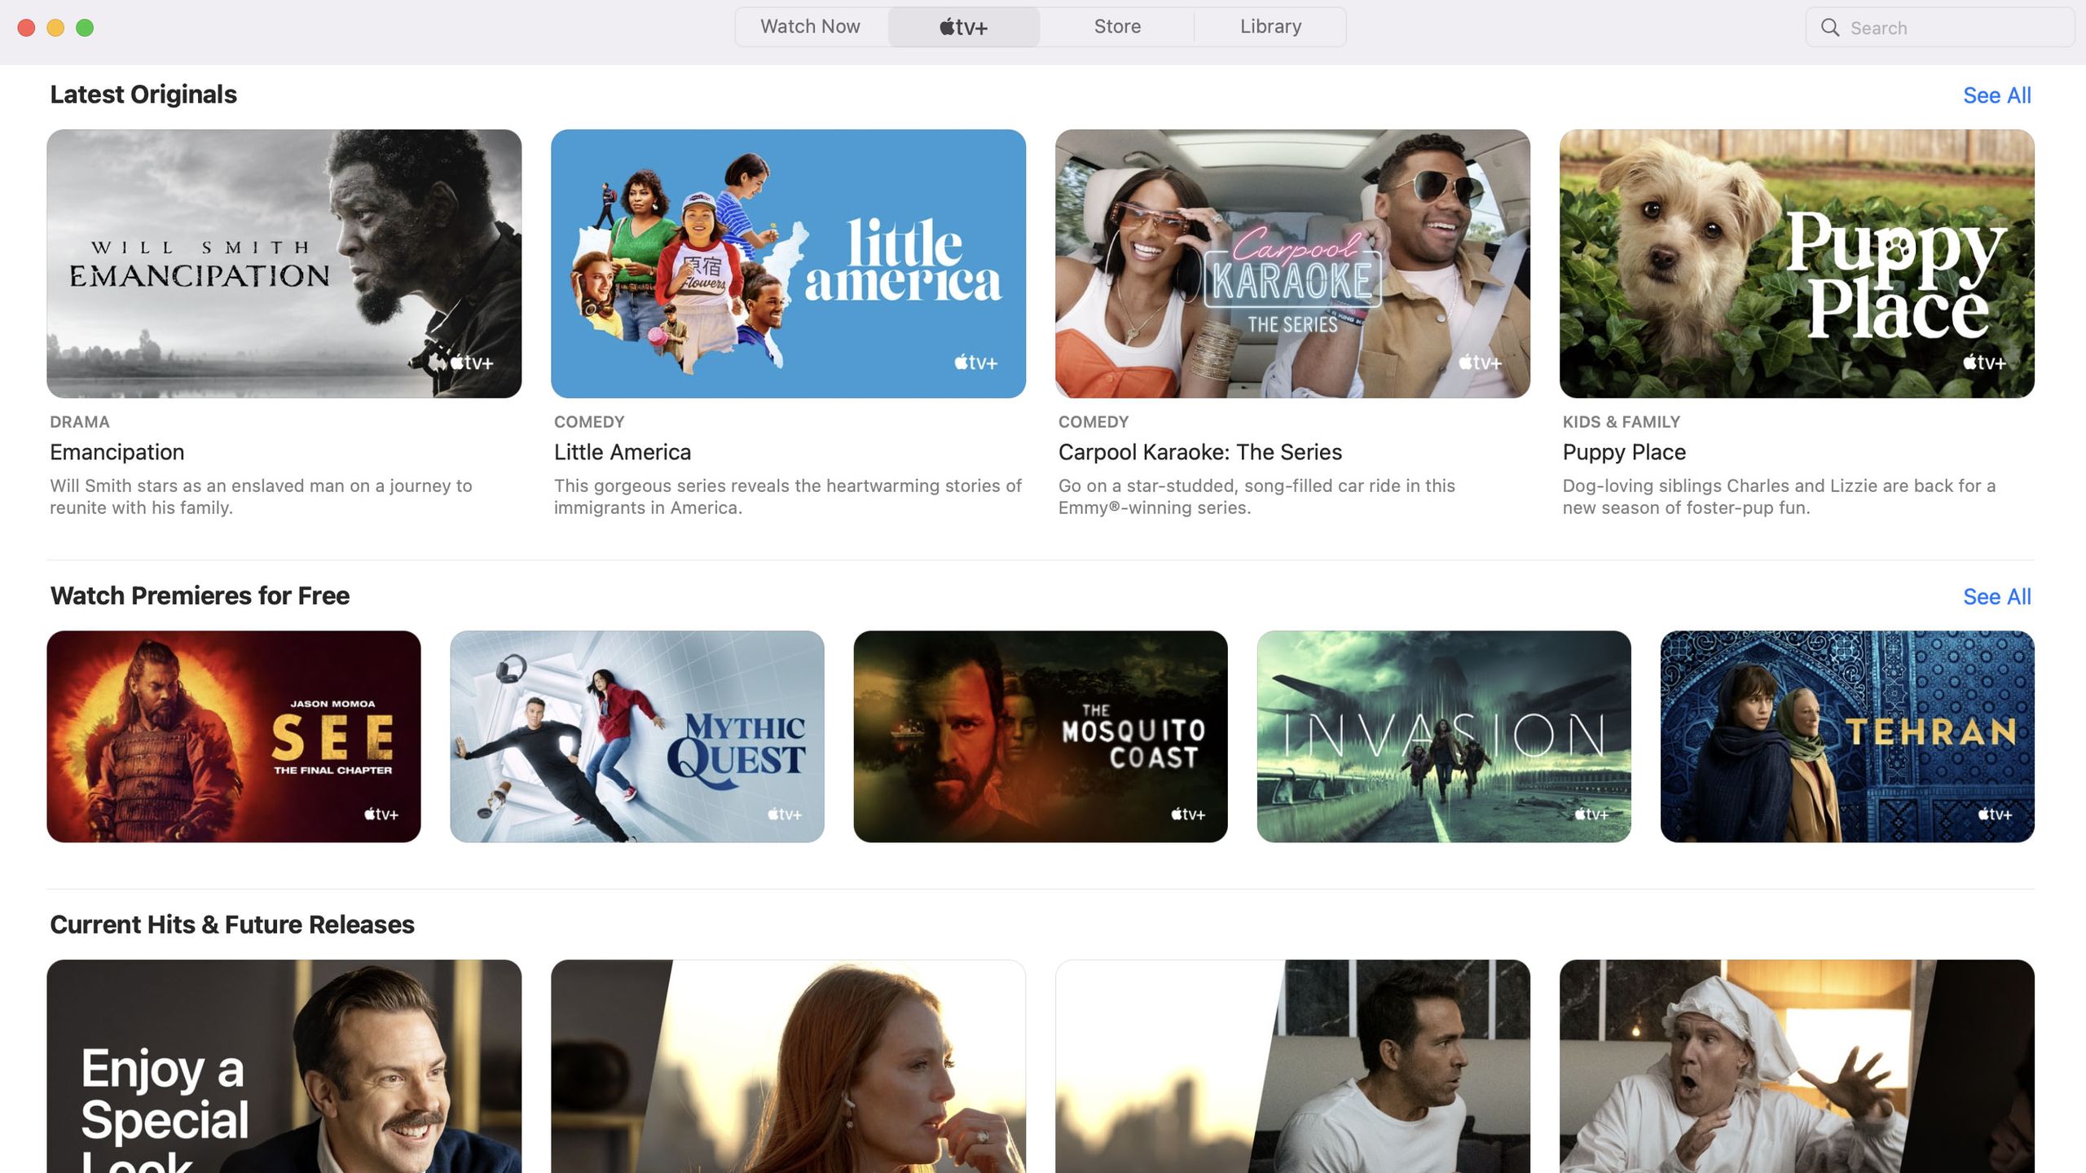This screenshot has height=1173, width=2086.
Task: See all Latest Originals
Action: 1996,95
